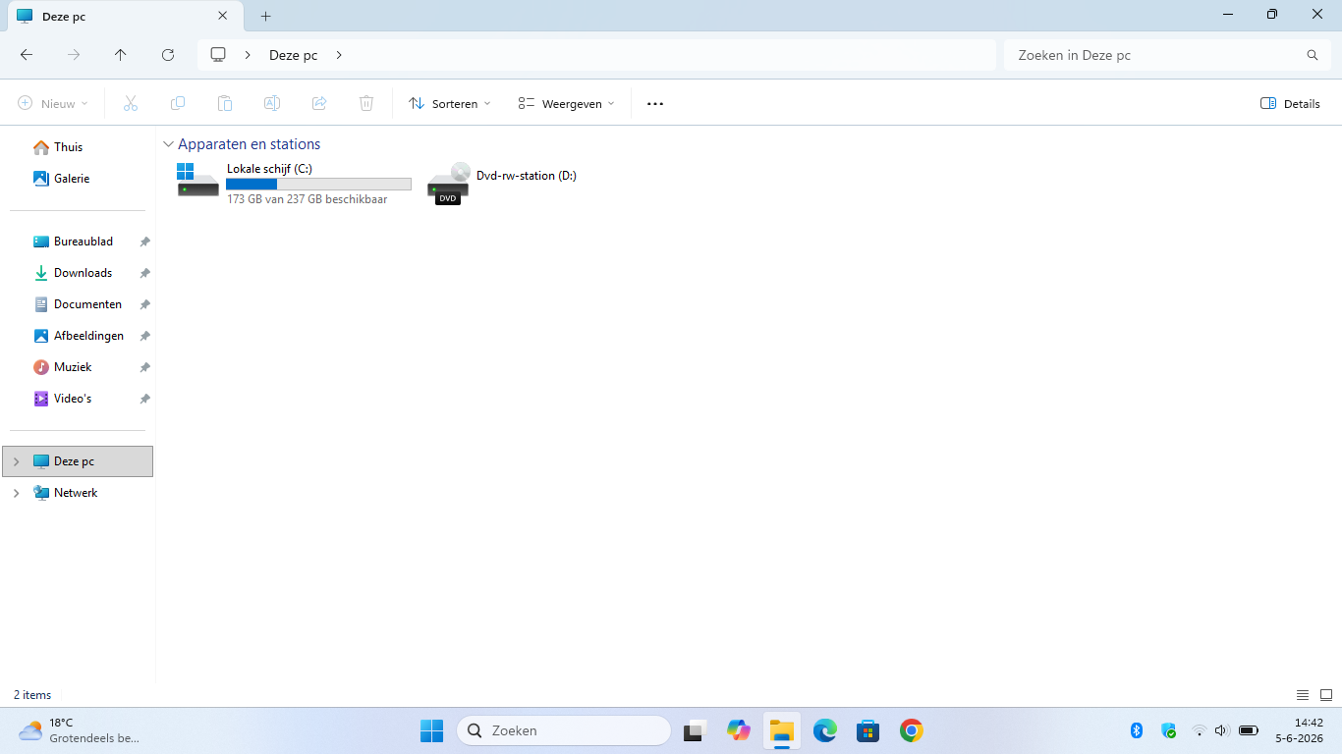Expand the Deze pc tree node

(x=16, y=461)
